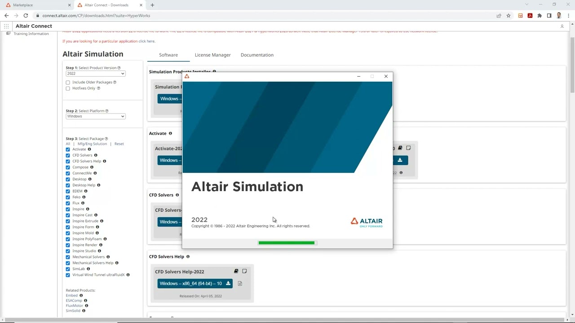
Task: Enable Hotfixes Only checkbox
Action: coord(68,88)
